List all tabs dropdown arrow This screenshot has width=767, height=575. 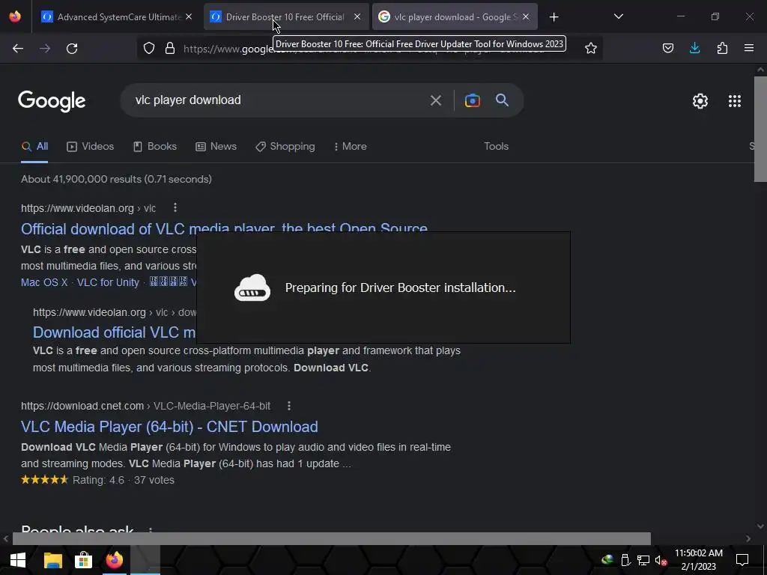coord(618,16)
